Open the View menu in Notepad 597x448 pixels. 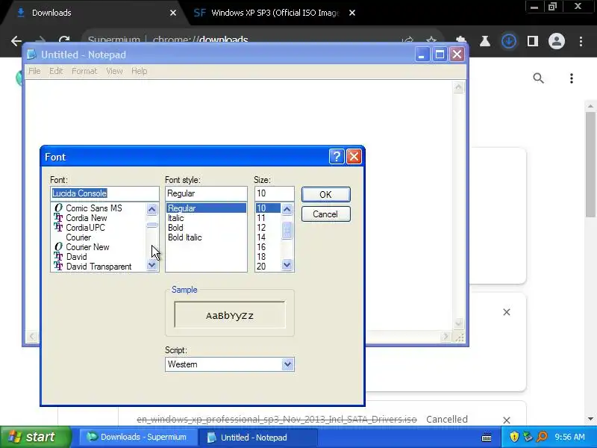coord(114,71)
